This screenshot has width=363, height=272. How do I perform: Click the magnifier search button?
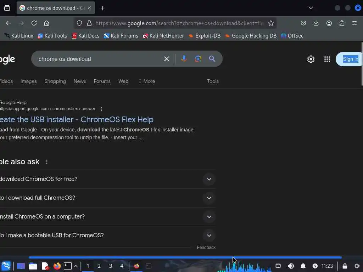coord(212,59)
